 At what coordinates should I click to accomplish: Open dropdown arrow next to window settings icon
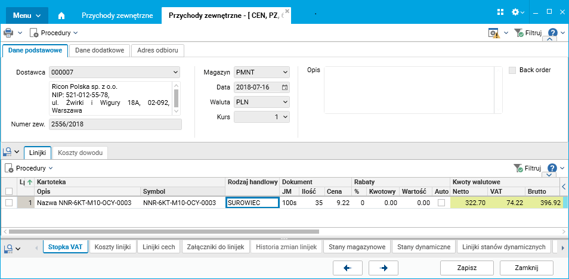coord(506,33)
